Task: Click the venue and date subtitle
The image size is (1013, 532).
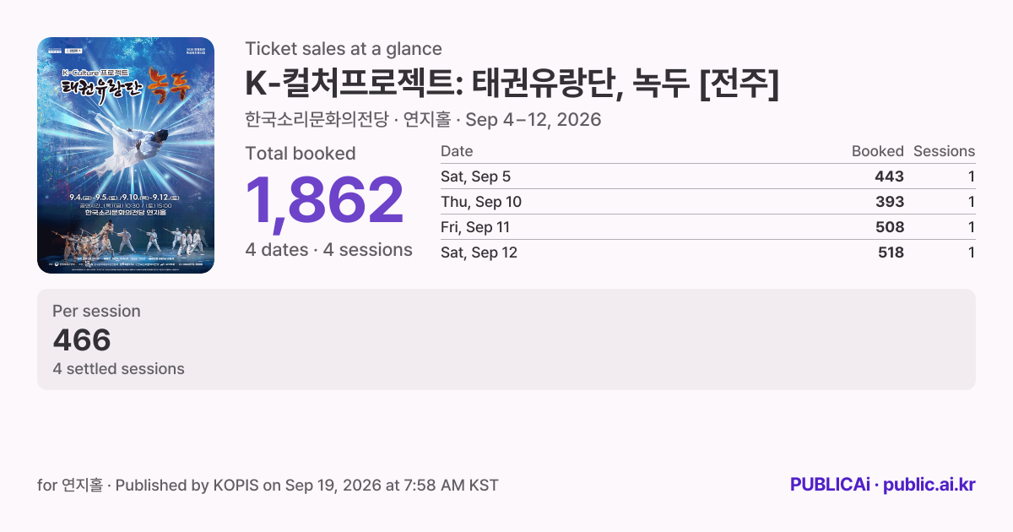Action: click(x=423, y=120)
